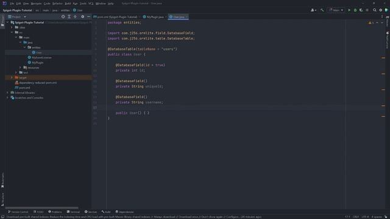Open the Services tool window

click(x=91, y=212)
